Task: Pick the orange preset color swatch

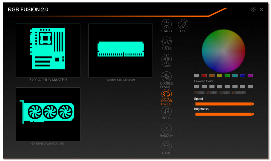Action: pyautogui.click(x=212, y=75)
